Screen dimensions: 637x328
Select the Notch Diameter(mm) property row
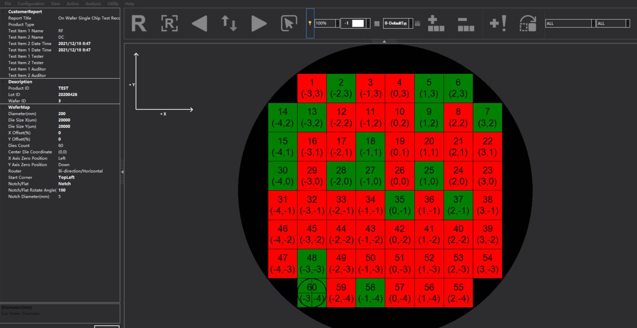click(60, 197)
